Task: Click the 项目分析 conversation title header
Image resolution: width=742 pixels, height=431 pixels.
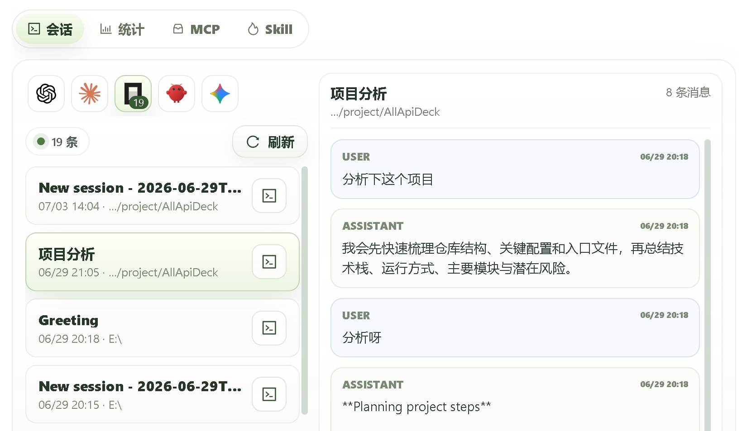Action: pyautogui.click(x=359, y=94)
